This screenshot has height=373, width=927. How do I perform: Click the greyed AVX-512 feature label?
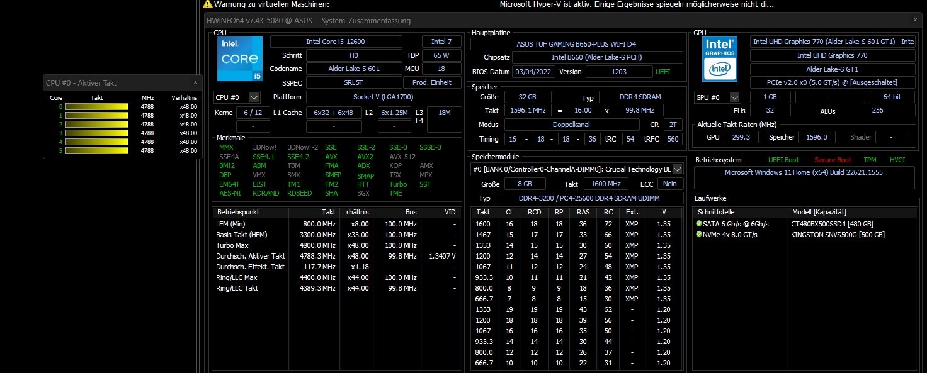(402, 157)
